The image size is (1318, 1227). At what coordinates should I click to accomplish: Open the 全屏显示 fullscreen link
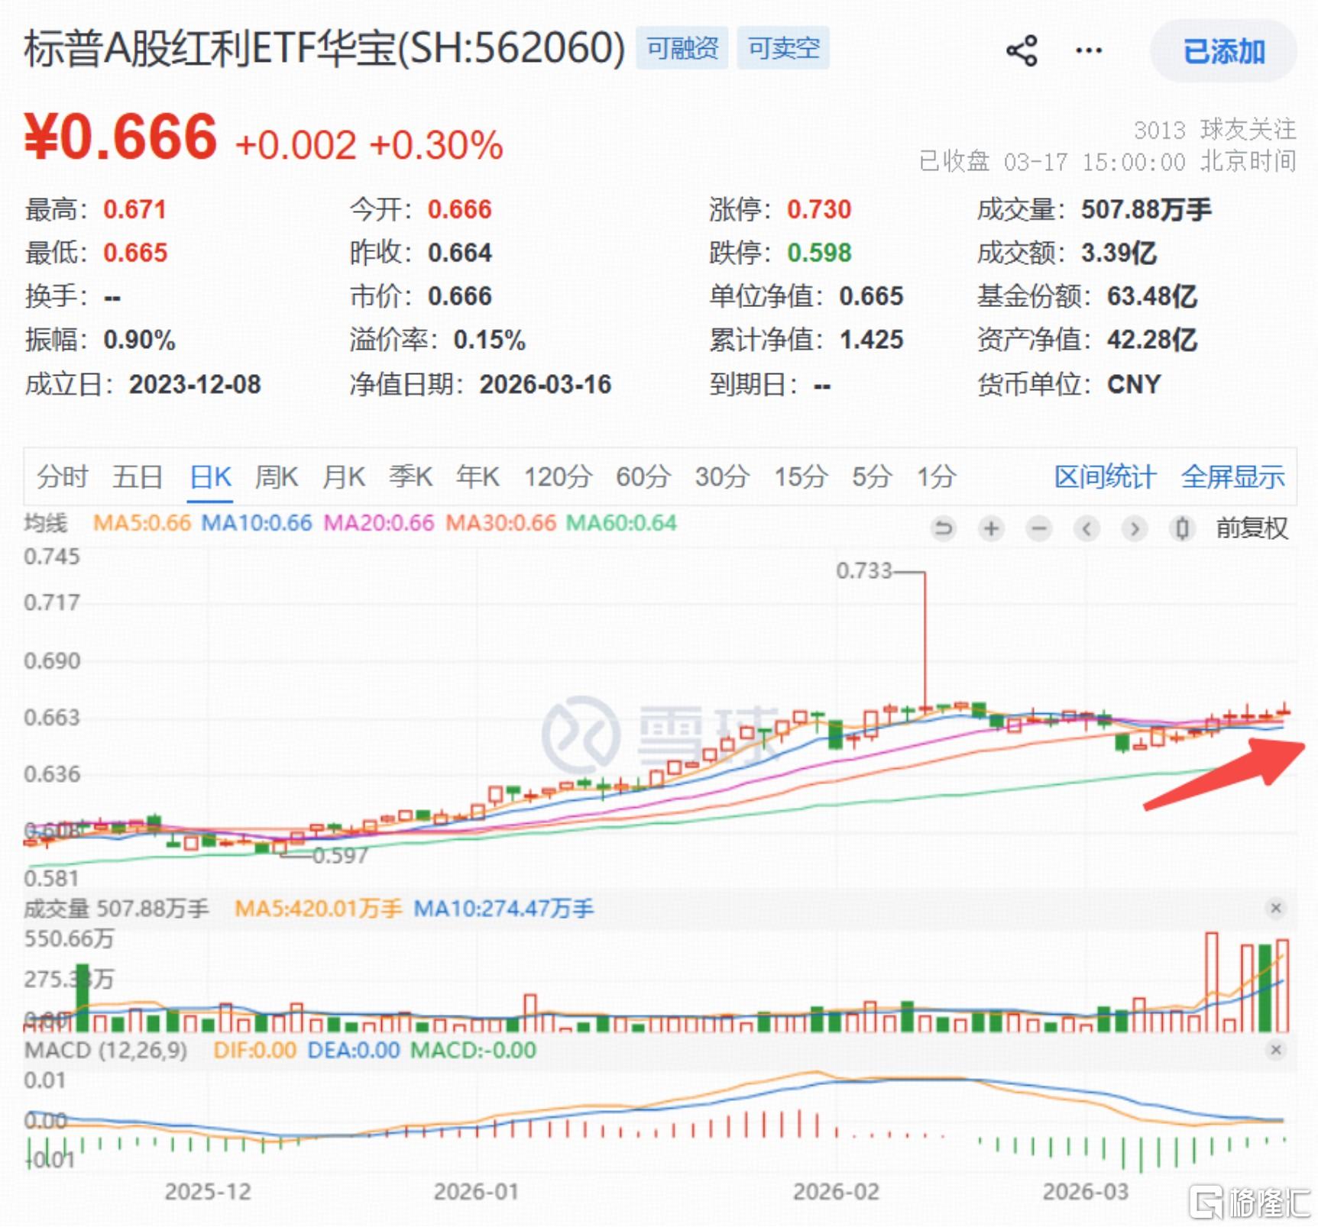coord(1233,476)
